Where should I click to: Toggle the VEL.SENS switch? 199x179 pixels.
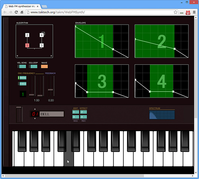click(22, 66)
